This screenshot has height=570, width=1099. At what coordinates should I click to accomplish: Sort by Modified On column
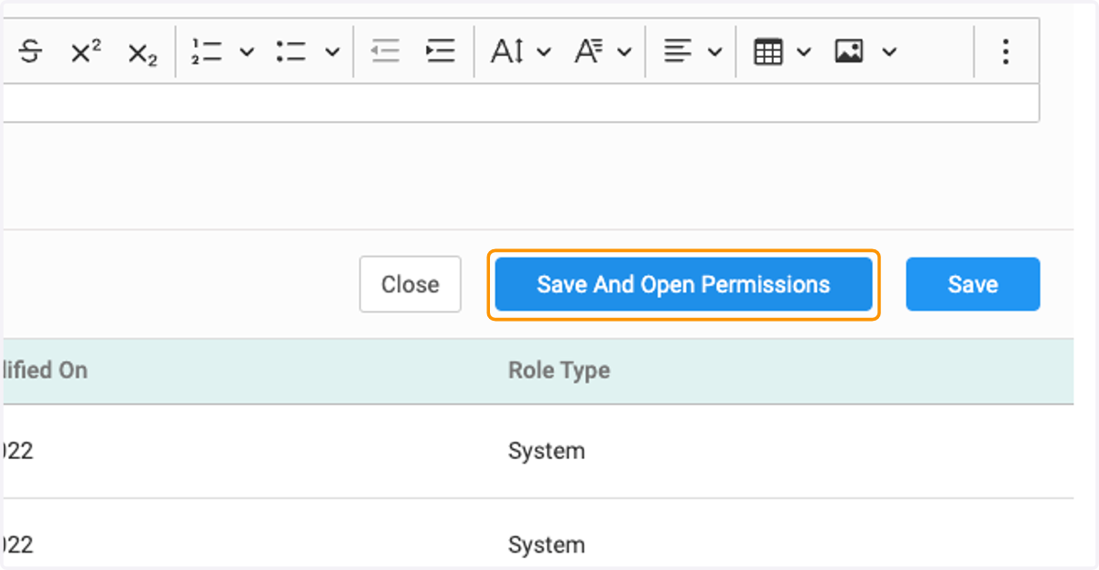pos(44,371)
